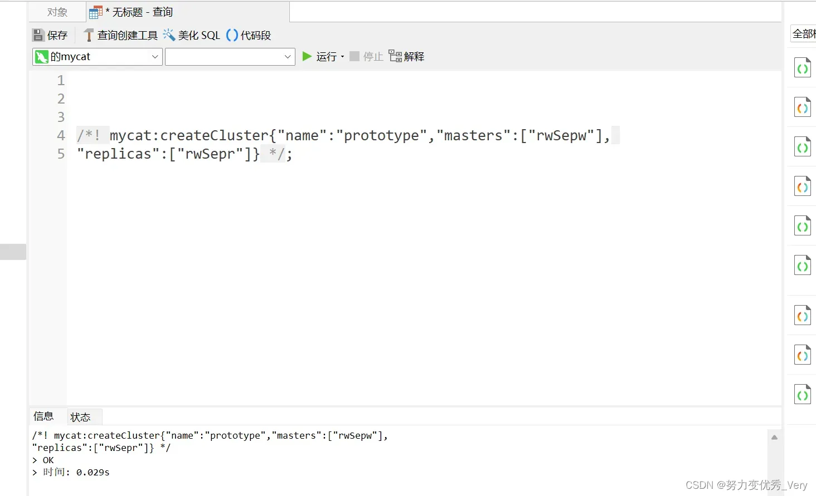Switch to the Status (状态) tab

tap(81, 417)
